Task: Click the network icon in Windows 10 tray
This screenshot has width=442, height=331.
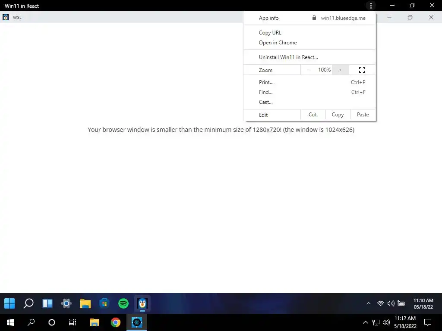Action: (x=376, y=322)
